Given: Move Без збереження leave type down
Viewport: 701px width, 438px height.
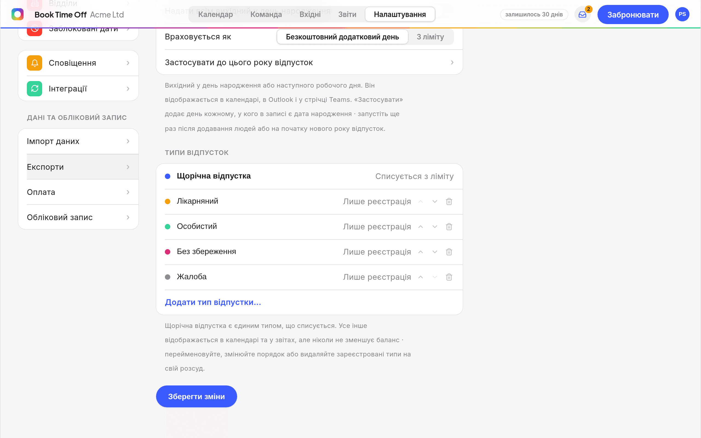Looking at the screenshot, I should pos(435,252).
